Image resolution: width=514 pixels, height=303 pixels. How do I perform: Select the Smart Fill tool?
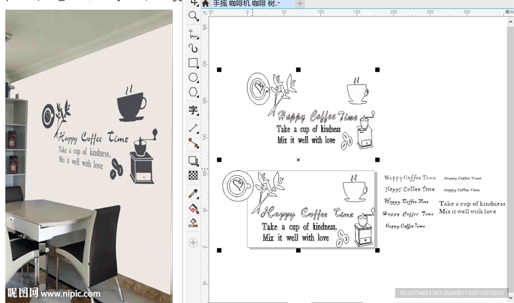coord(193,223)
